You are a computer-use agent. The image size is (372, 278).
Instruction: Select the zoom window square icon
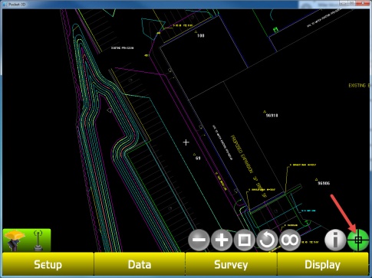pyautogui.click(x=244, y=240)
